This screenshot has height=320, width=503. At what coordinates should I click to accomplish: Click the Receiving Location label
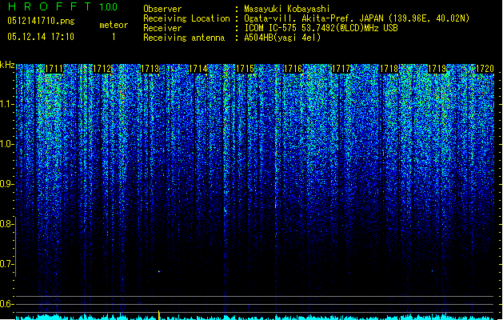[186, 18]
